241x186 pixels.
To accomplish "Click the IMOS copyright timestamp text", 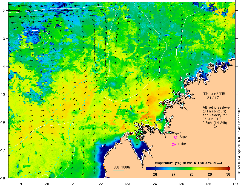I will click(x=239, y=141).
